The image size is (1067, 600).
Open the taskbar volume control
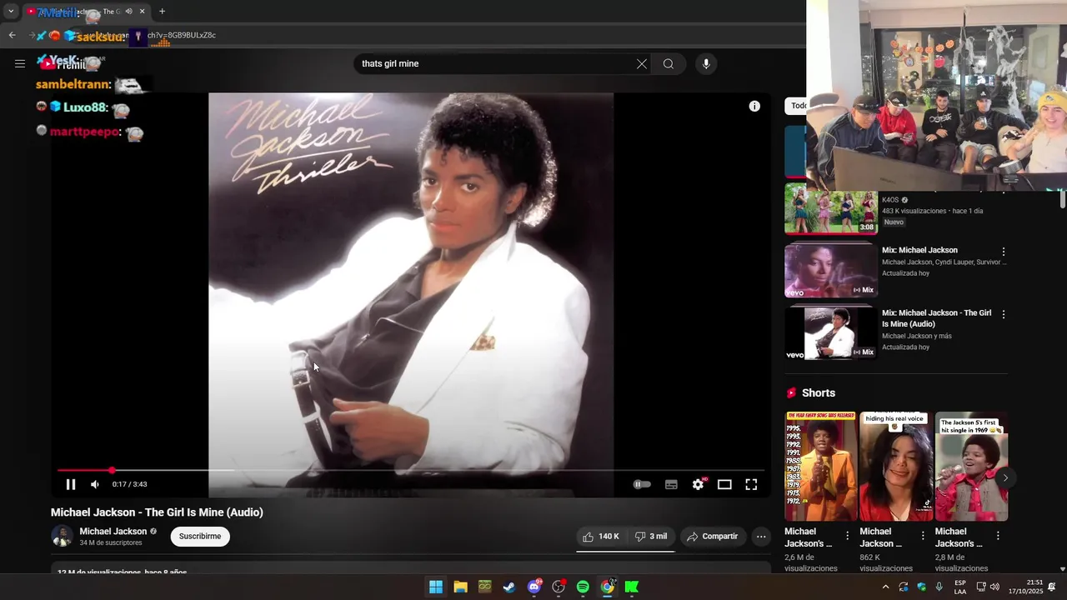[994, 587]
